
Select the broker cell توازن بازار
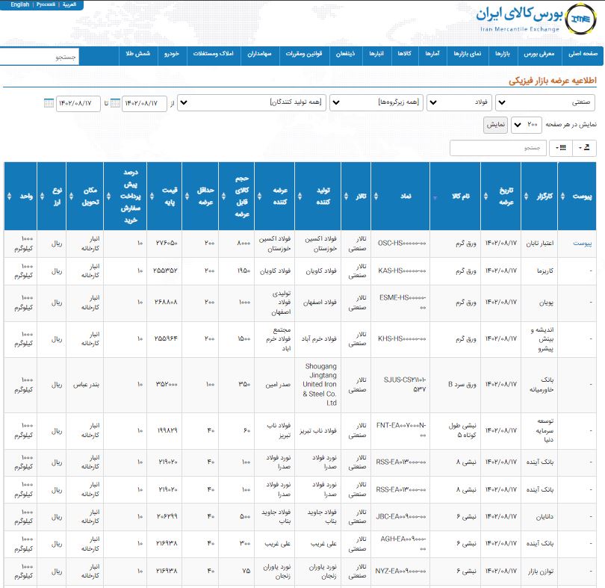point(541,571)
